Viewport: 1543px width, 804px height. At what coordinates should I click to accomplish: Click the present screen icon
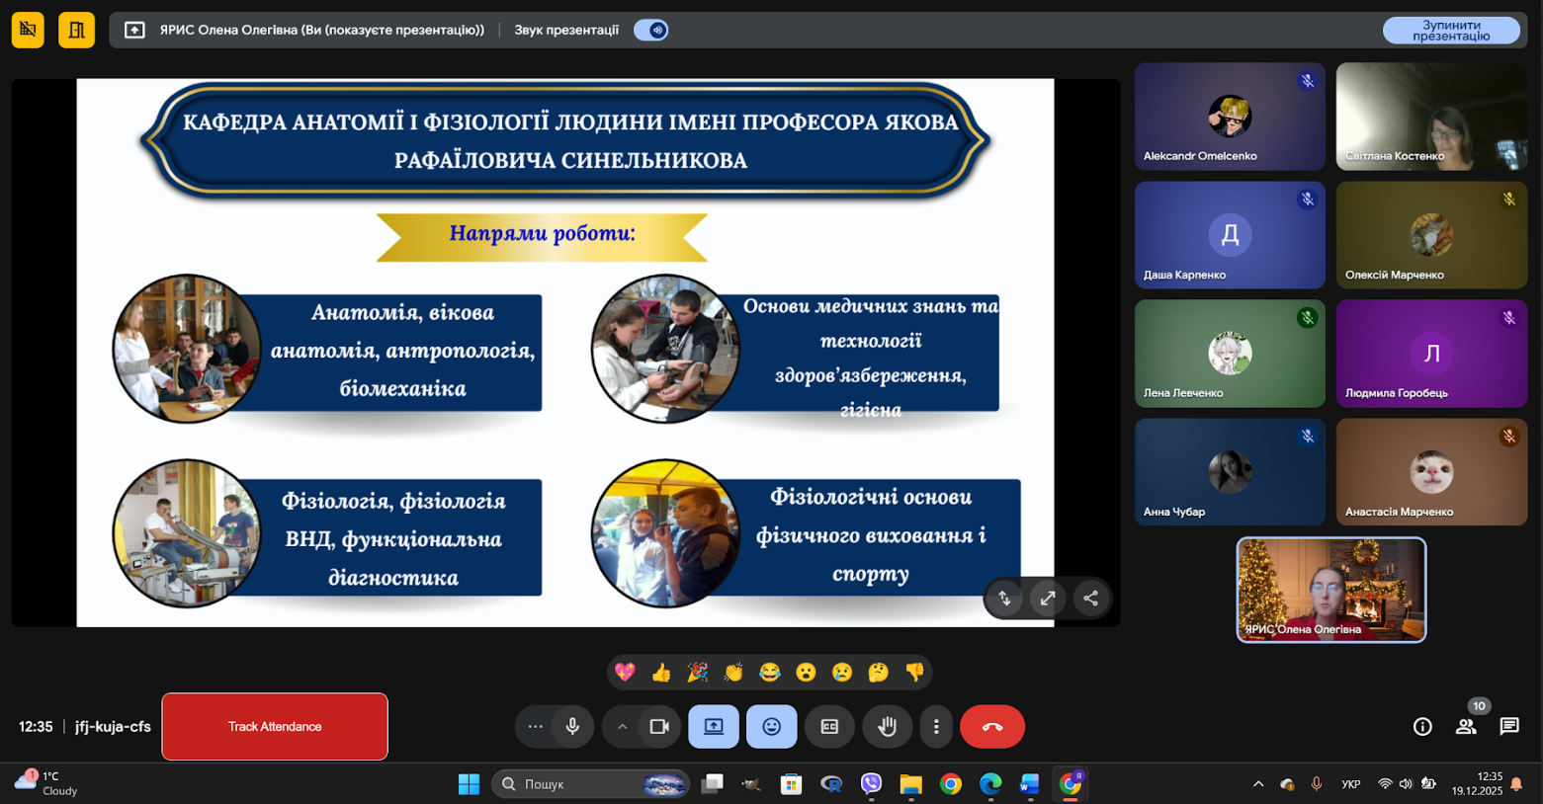pyautogui.click(x=713, y=727)
